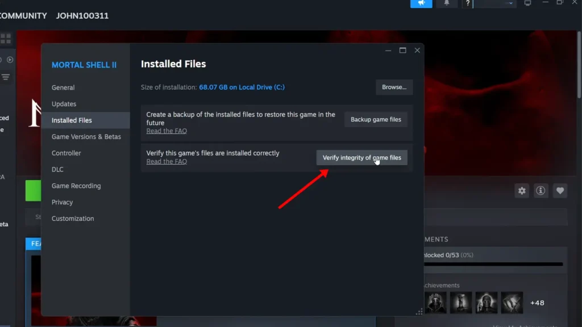Open the library filter options icon
Image resolution: width=582 pixels, height=327 pixels.
coord(6,77)
